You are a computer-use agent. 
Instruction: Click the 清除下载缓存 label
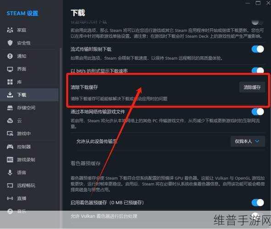point(84,87)
